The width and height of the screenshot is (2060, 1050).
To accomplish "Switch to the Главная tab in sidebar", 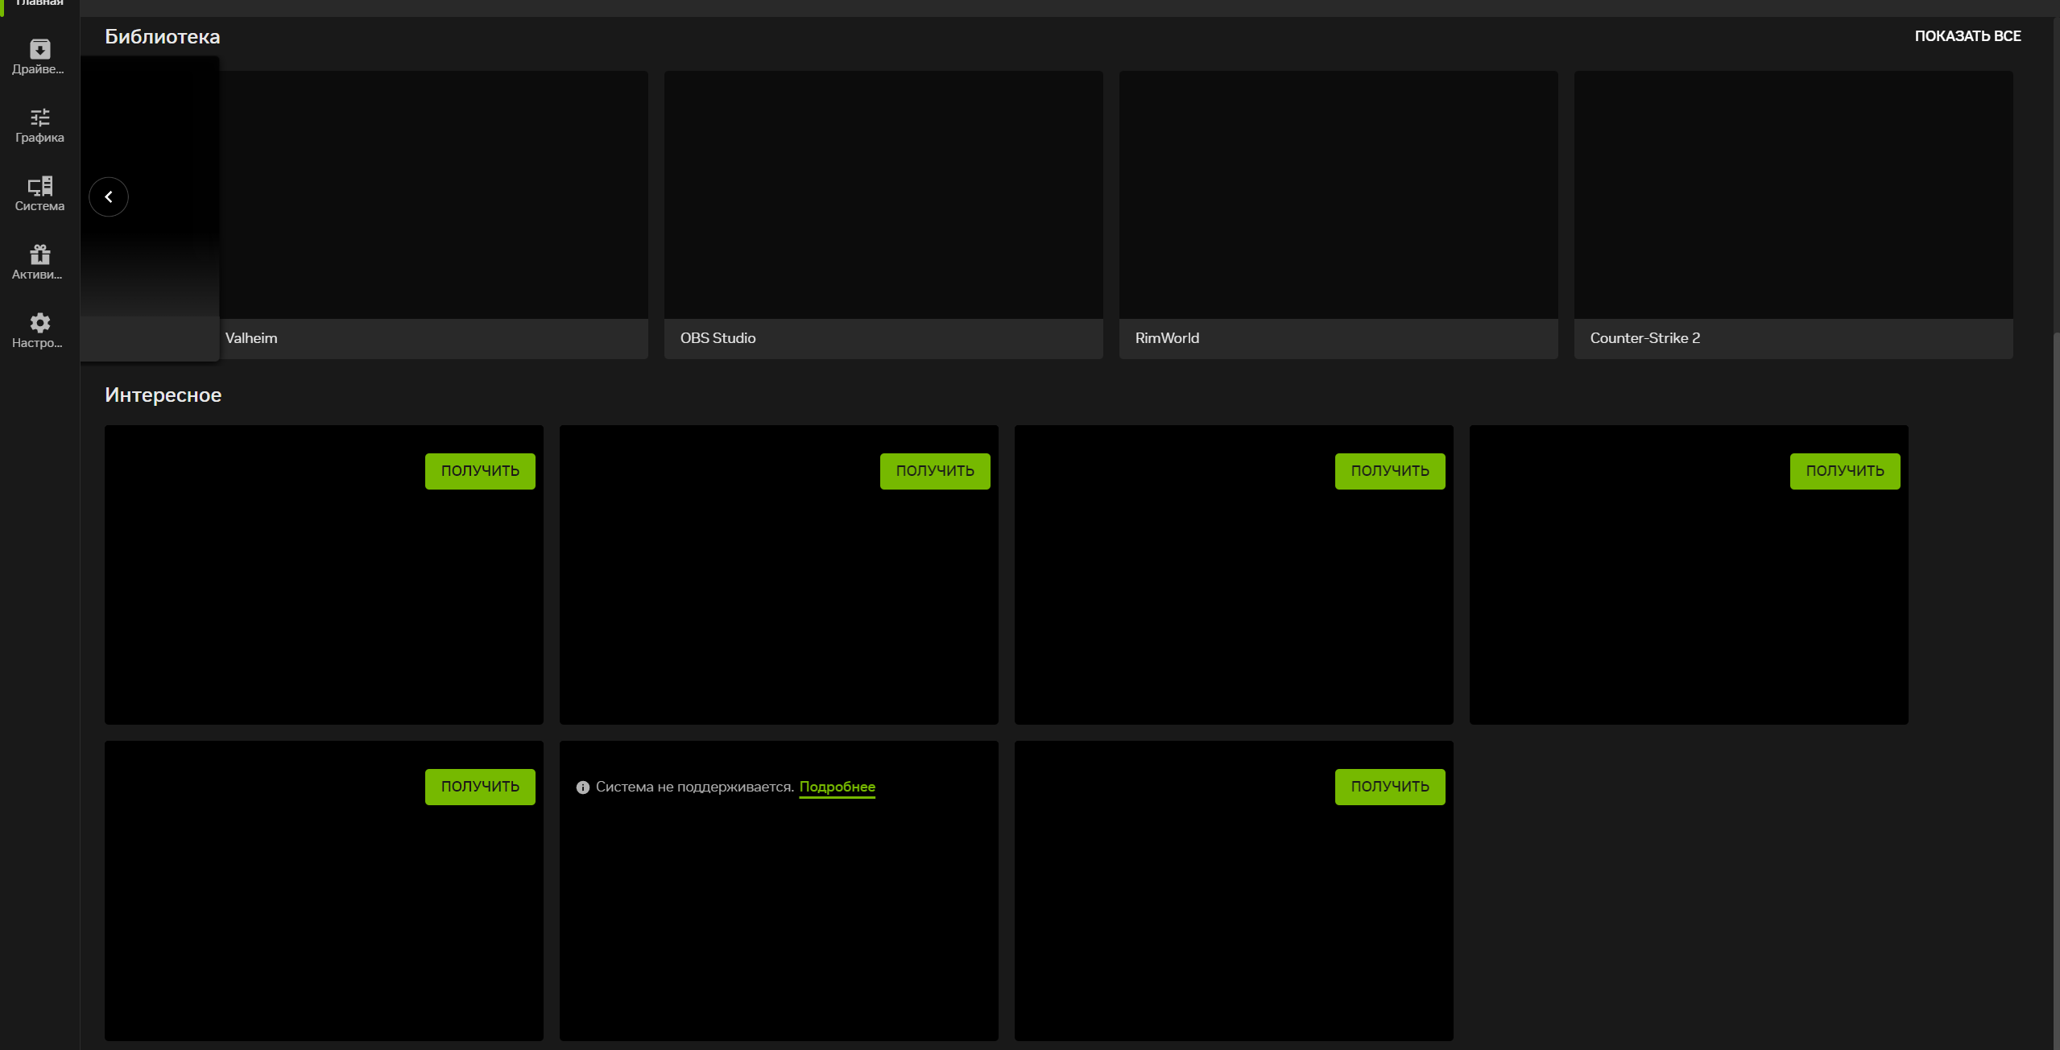I will [x=39, y=4].
